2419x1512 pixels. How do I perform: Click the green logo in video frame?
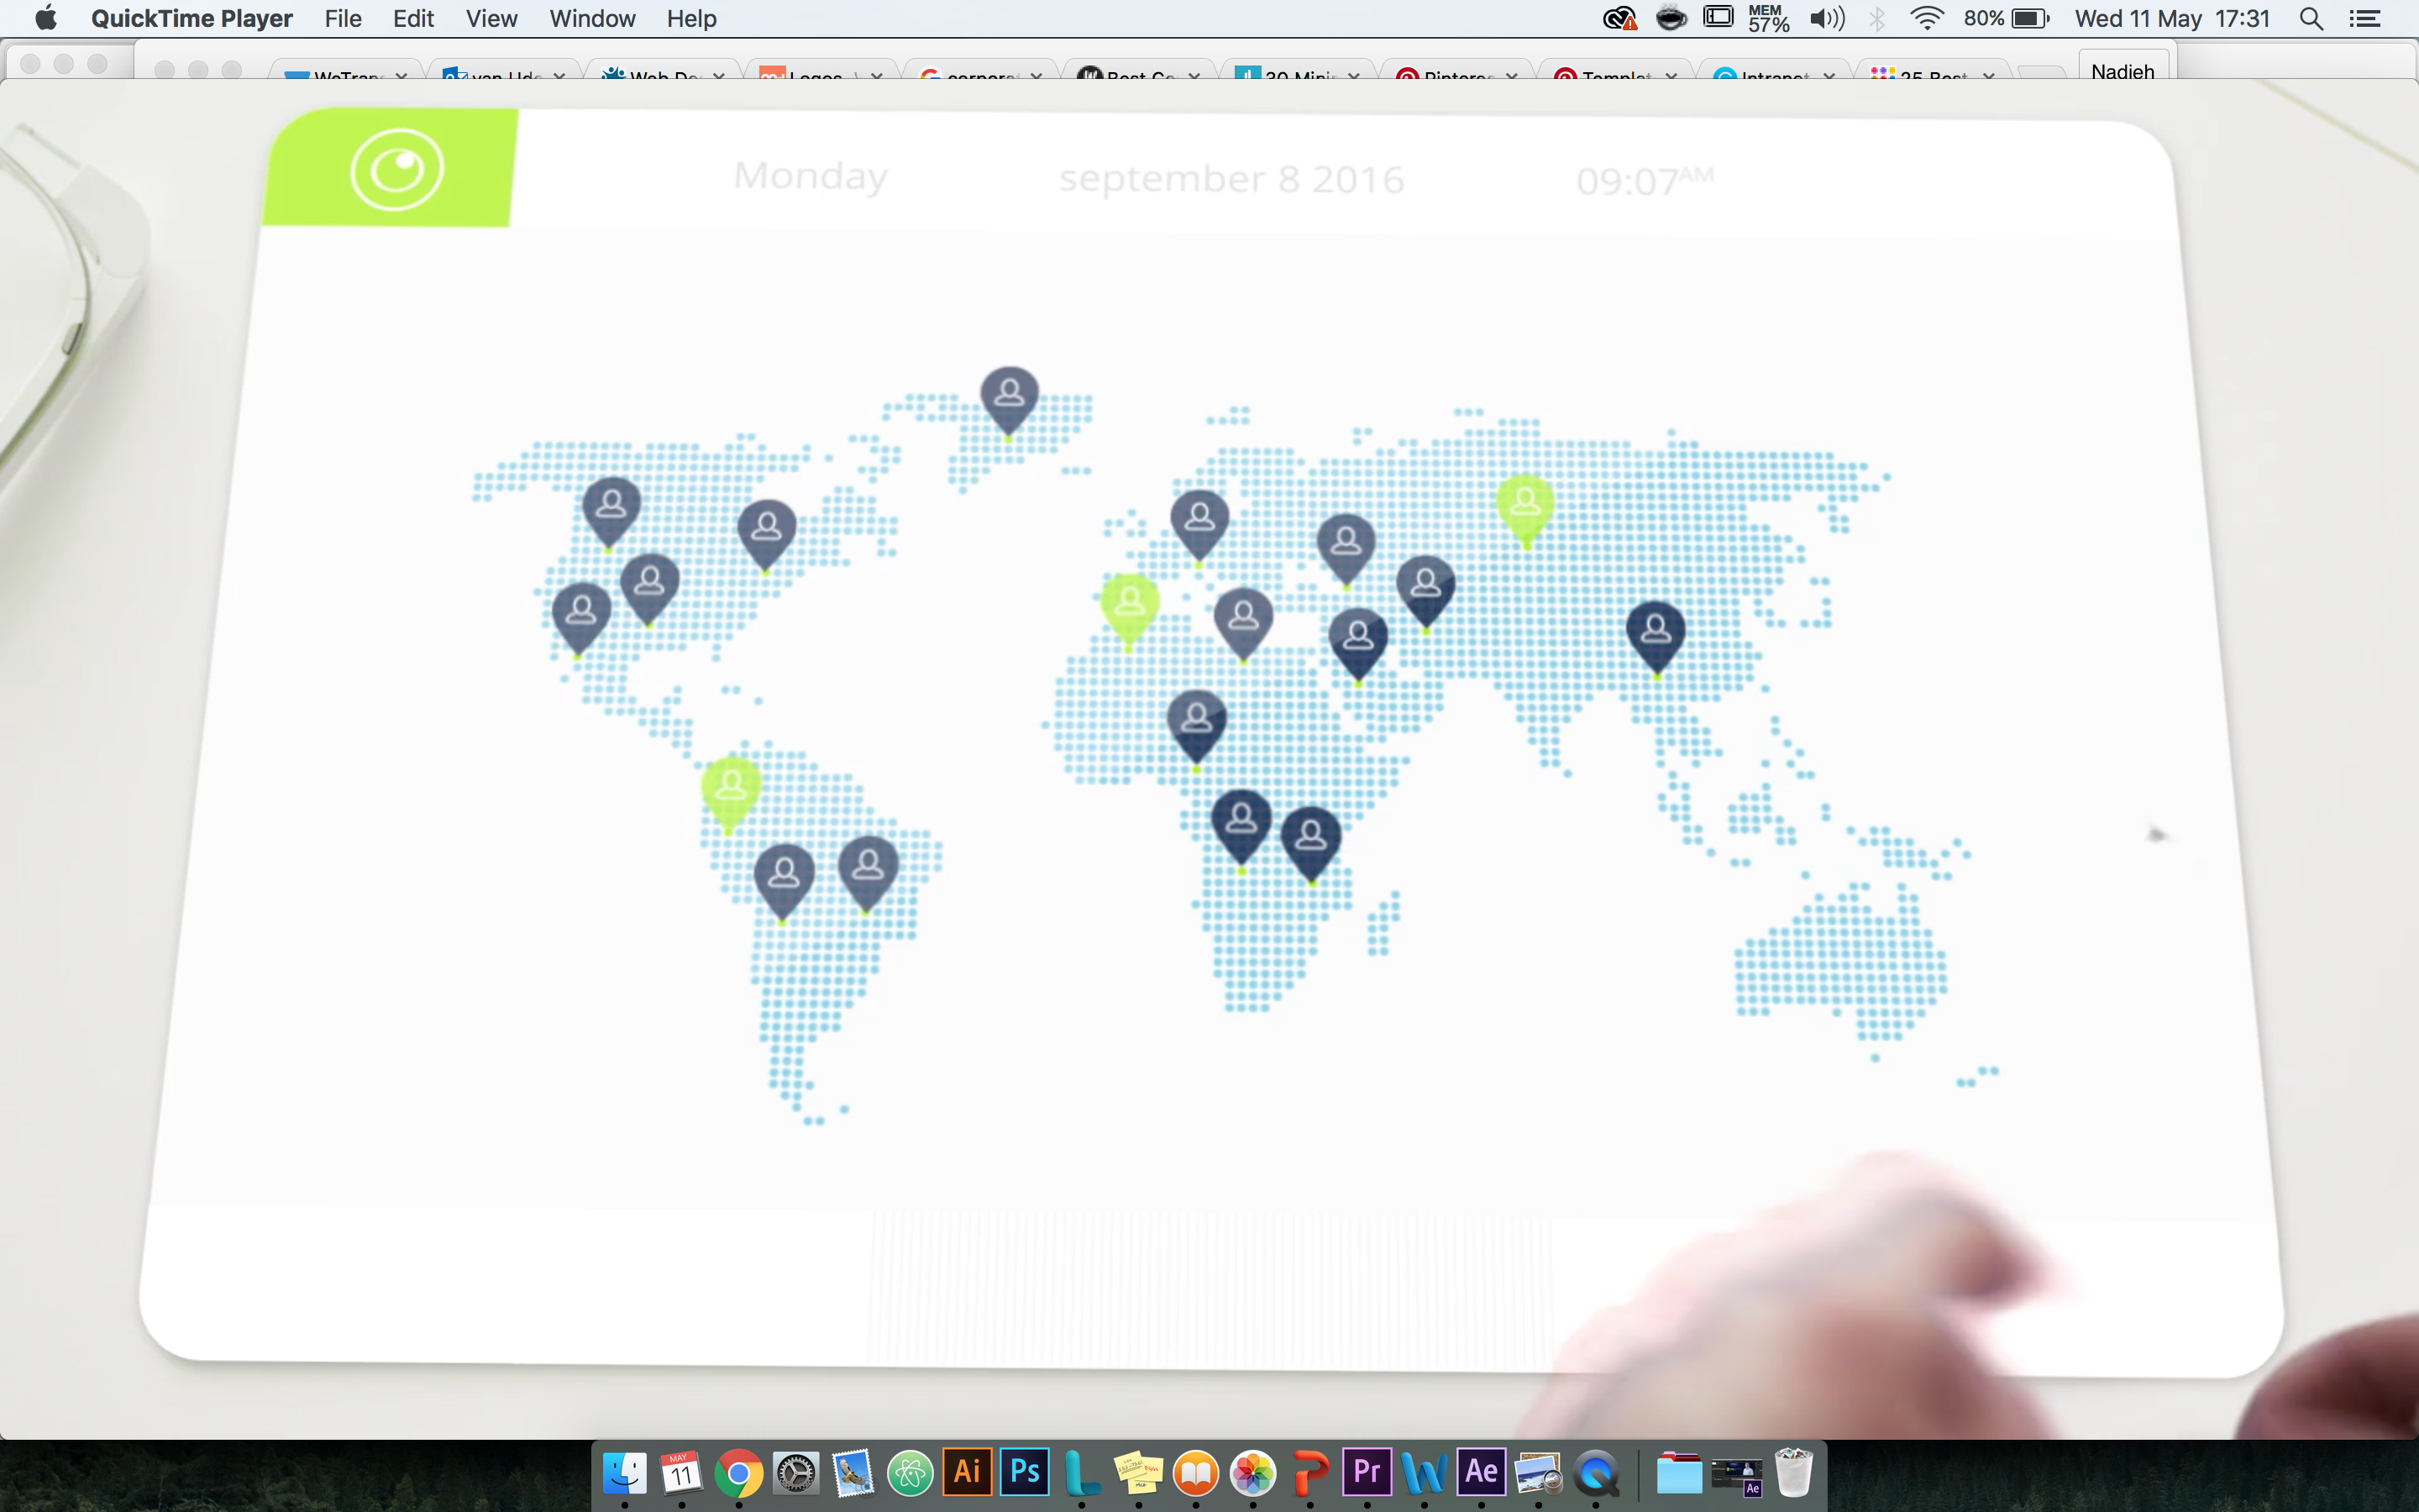396,170
